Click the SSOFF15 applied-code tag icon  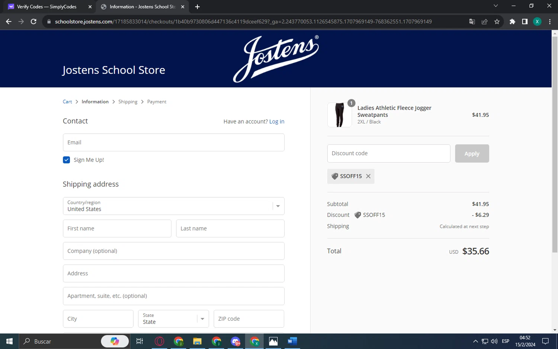pos(335,176)
